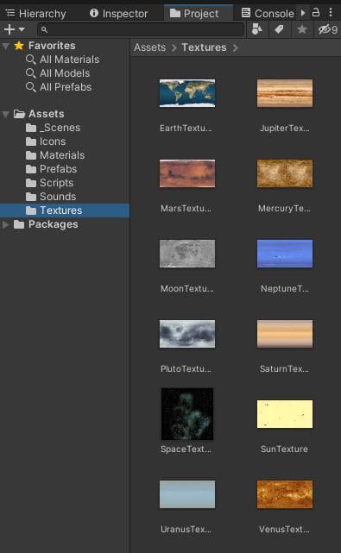
Task: Focus the project search field
Action: (141, 30)
